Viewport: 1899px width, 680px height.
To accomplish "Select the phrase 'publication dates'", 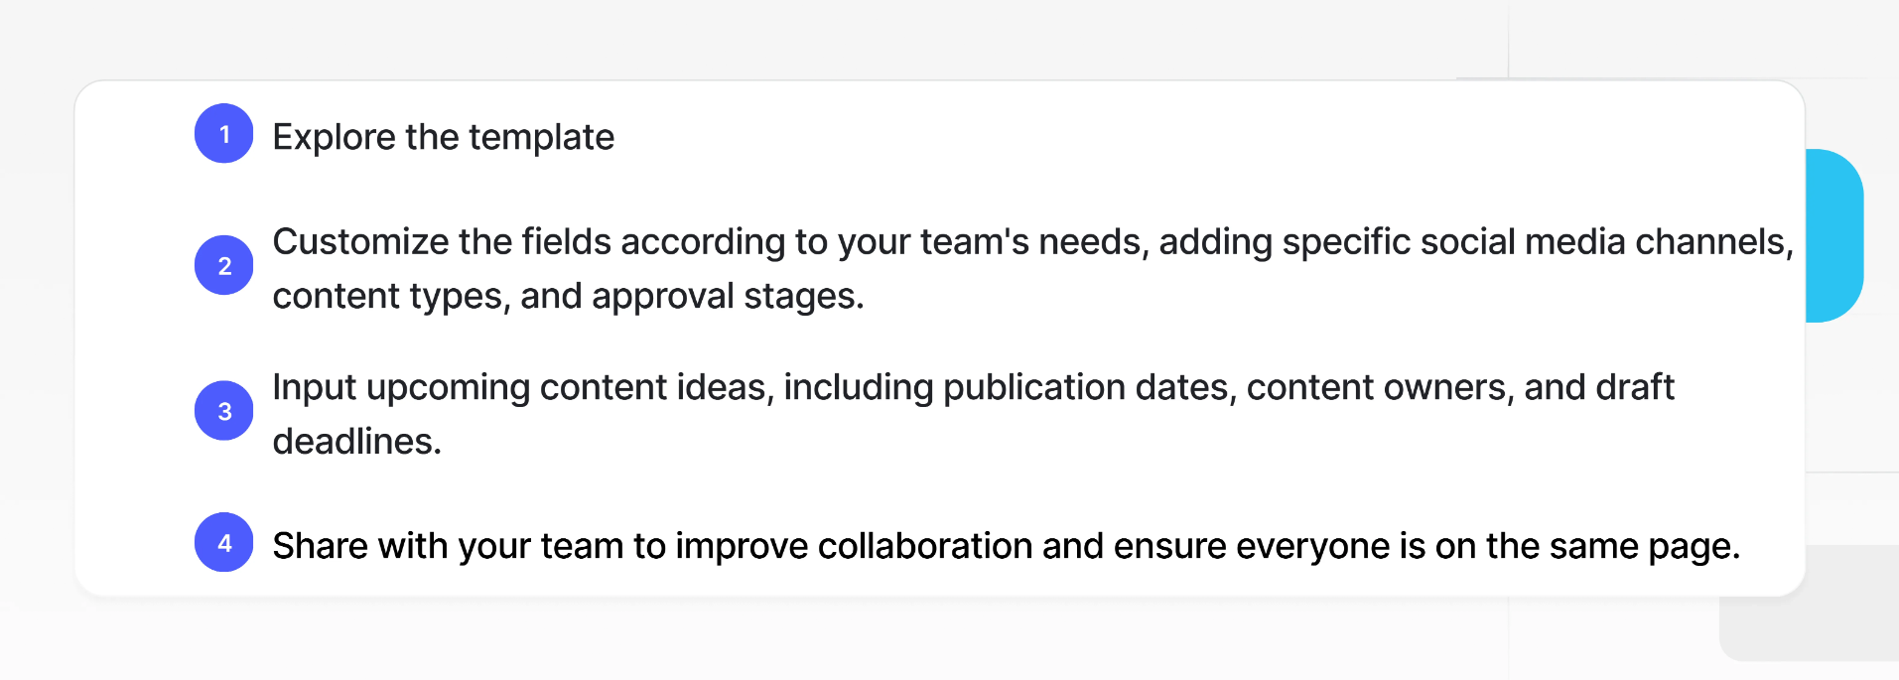I will tap(1087, 387).
